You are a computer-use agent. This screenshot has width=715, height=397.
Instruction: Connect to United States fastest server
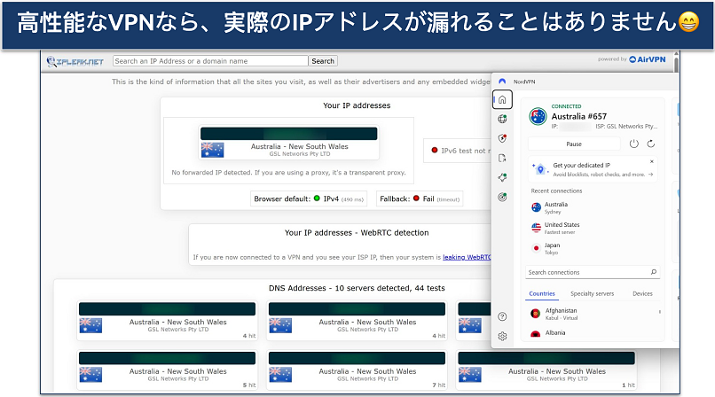click(x=562, y=228)
